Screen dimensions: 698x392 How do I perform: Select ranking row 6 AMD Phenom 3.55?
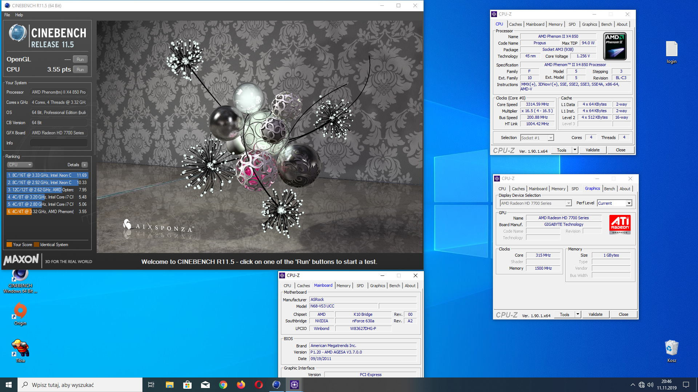click(47, 212)
